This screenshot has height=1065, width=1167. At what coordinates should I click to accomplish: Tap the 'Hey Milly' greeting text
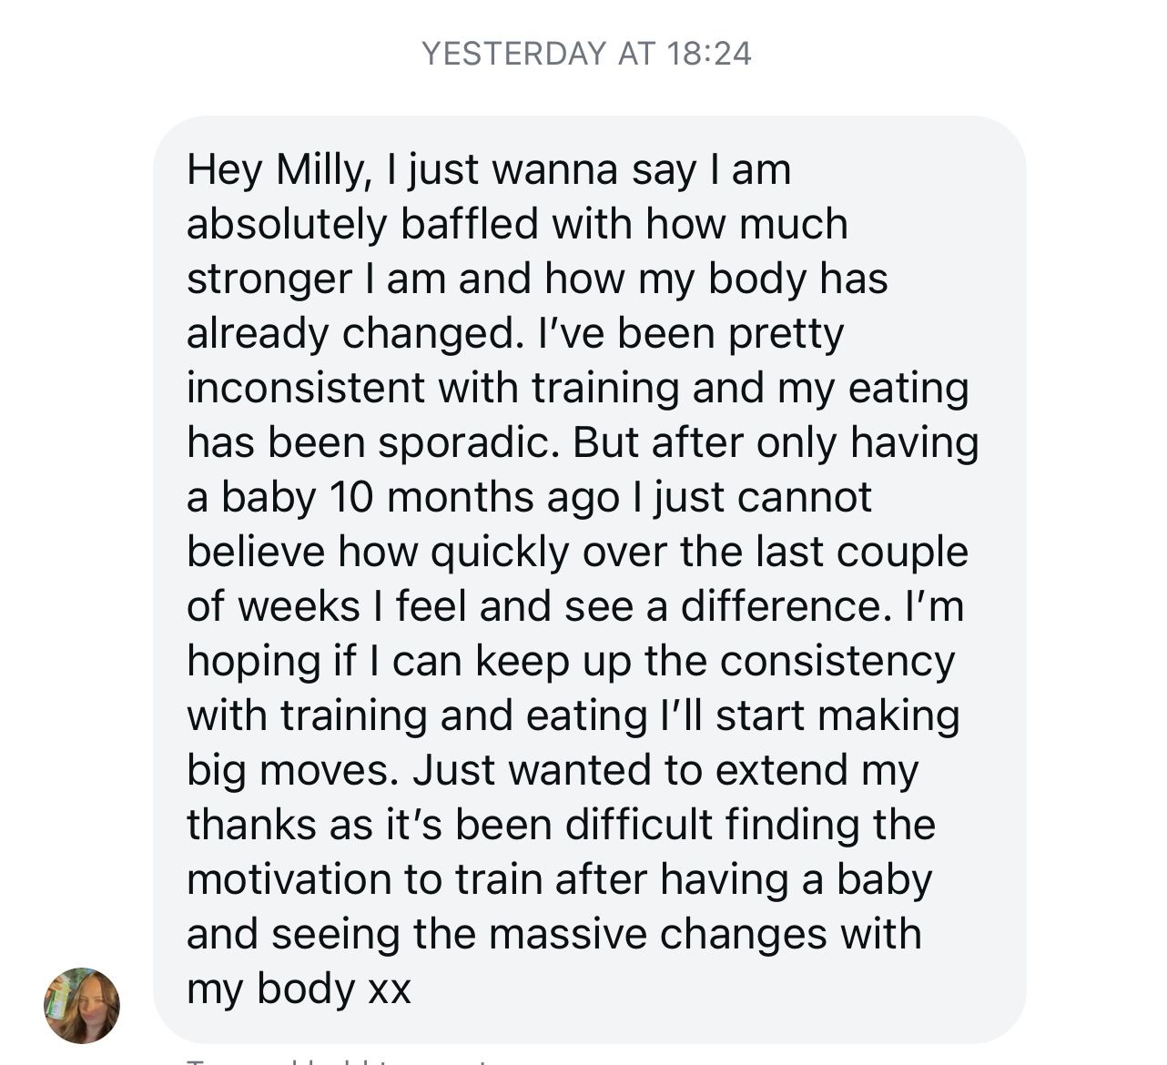coord(273,170)
